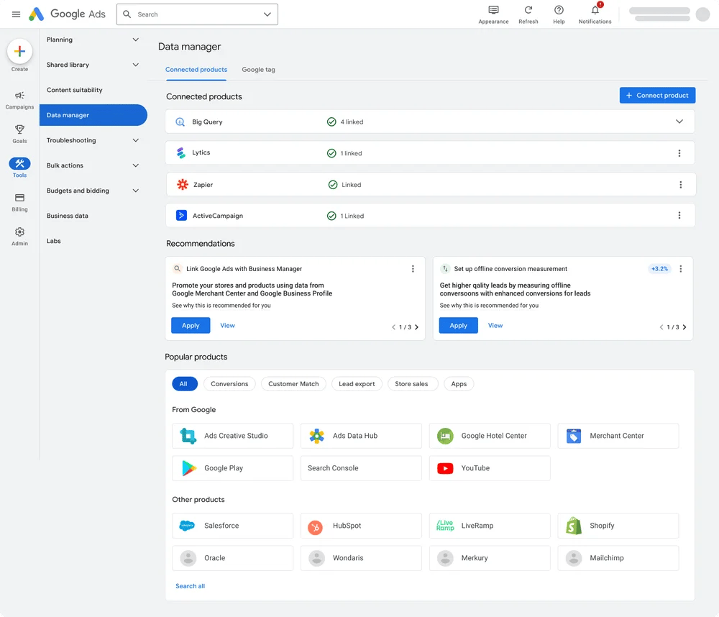Open more options for Lytics row
This screenshot has width=719, height=617.
[679, 153]
